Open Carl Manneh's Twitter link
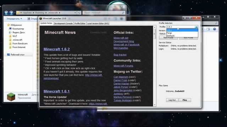 coord(121,77)
